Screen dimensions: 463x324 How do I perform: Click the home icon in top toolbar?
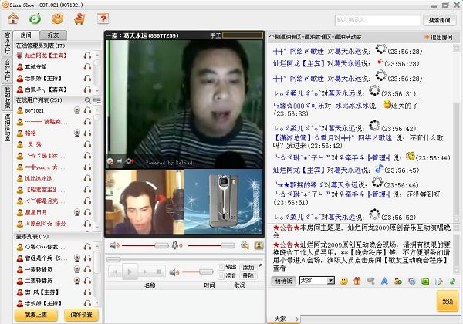14,18
